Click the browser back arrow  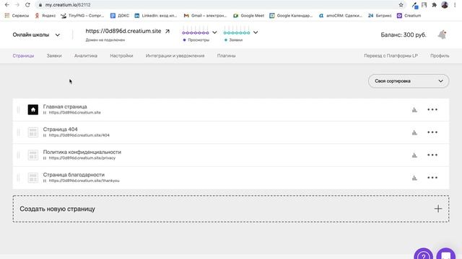coord(7,5)
